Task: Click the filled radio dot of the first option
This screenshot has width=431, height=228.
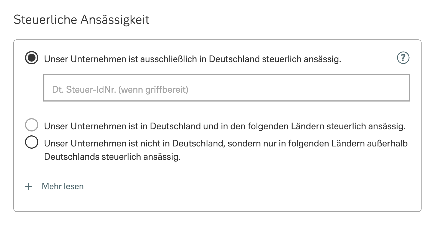Action: [x=32, y=58]
